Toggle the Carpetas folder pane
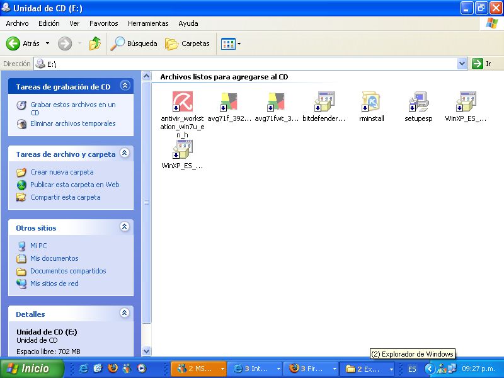The width and height of the screenshot is (504, 378). click(x=187, y=43)
